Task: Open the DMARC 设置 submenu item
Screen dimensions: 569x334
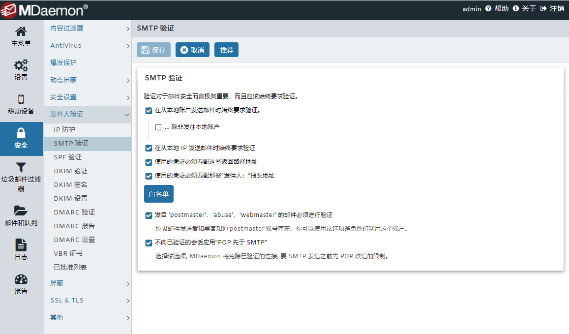Action: [x=88, y=240]
